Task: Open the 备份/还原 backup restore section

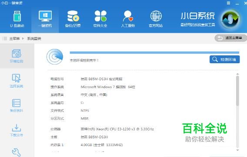Action: 73,19
